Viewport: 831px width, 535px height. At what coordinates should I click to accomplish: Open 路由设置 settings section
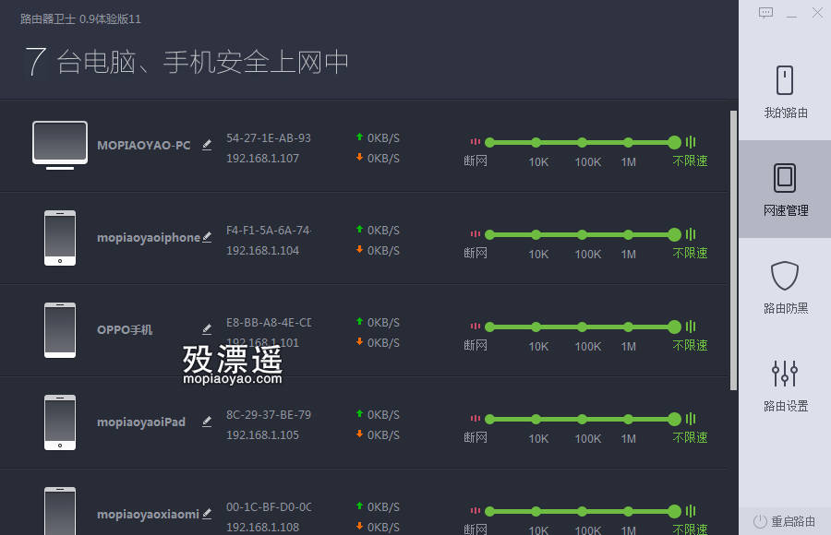pos(785,385)
